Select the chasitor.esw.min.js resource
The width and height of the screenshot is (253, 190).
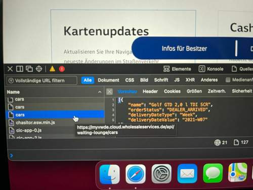click(55, 123)
